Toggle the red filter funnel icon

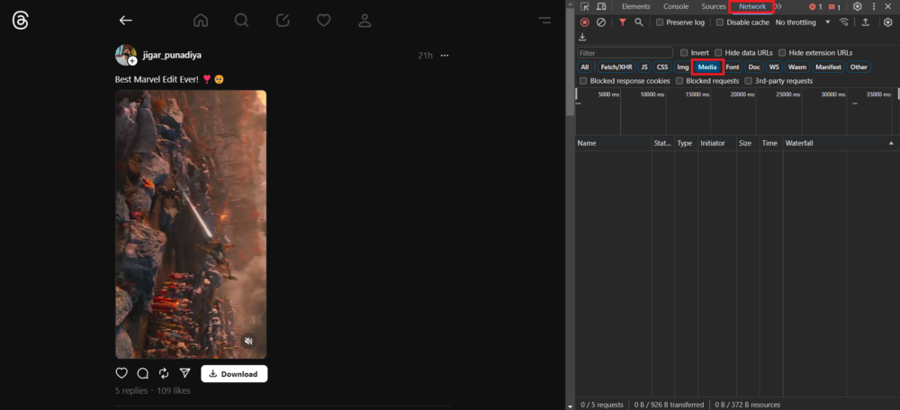tap(623, 22)
